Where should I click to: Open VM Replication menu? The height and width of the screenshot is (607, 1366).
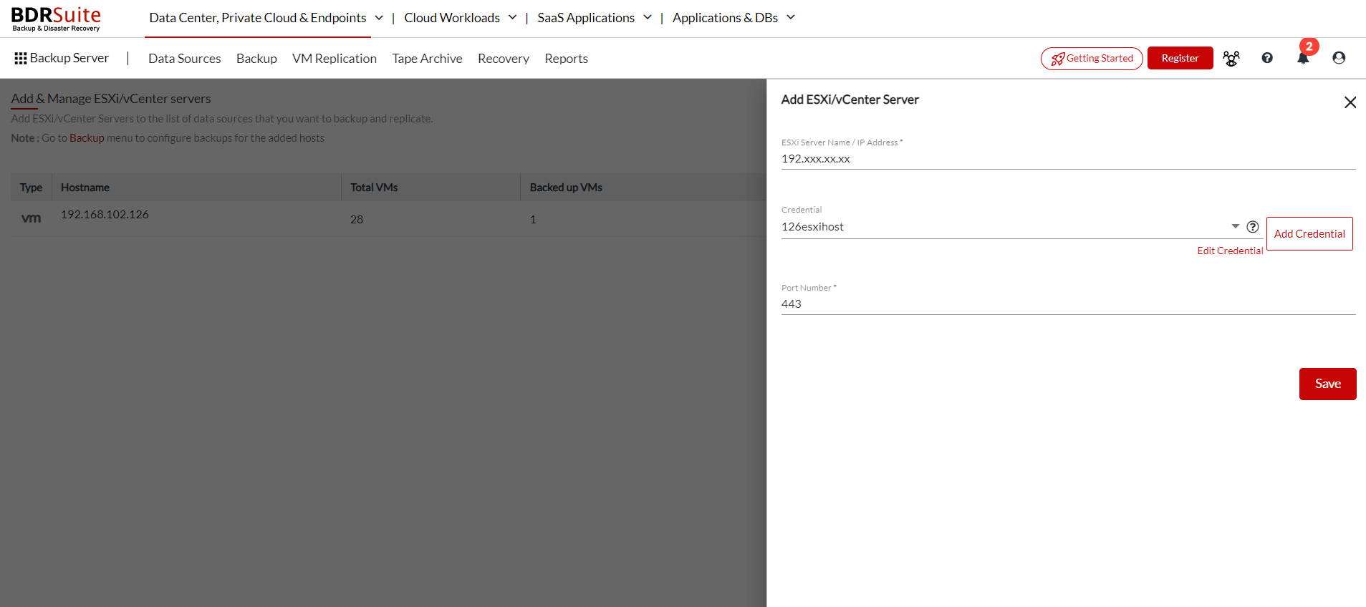point(335,59)
